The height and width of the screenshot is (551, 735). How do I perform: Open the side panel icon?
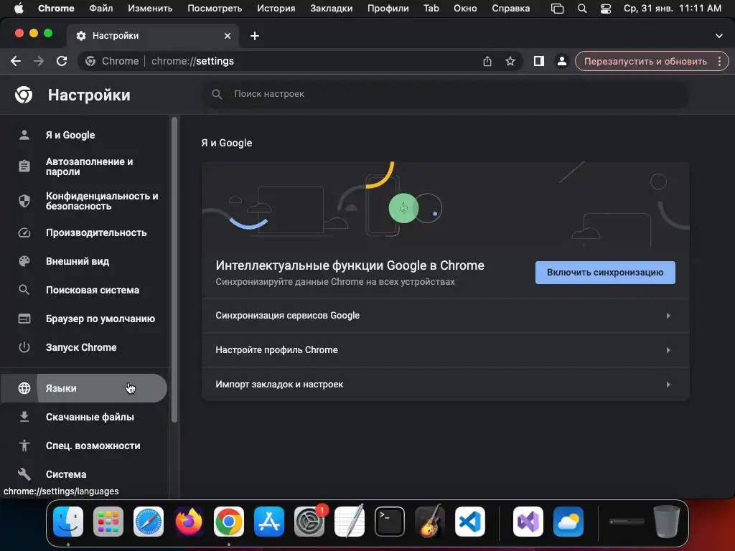(x=539, y=62)
